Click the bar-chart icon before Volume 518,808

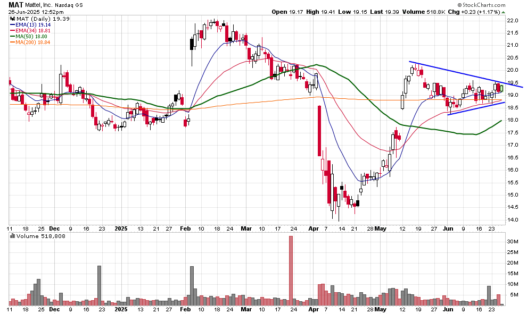12,236
